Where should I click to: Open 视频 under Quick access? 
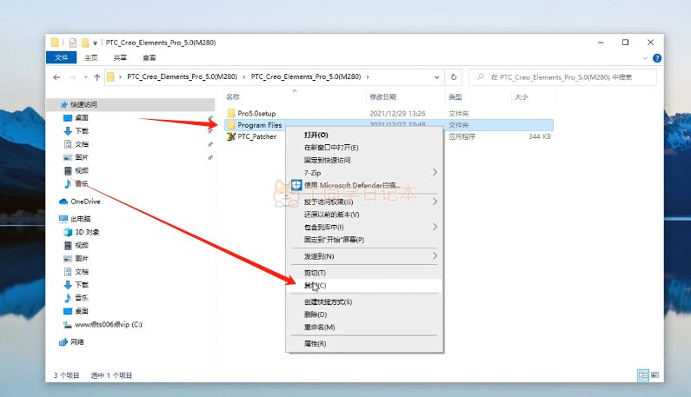pos(82,170)
